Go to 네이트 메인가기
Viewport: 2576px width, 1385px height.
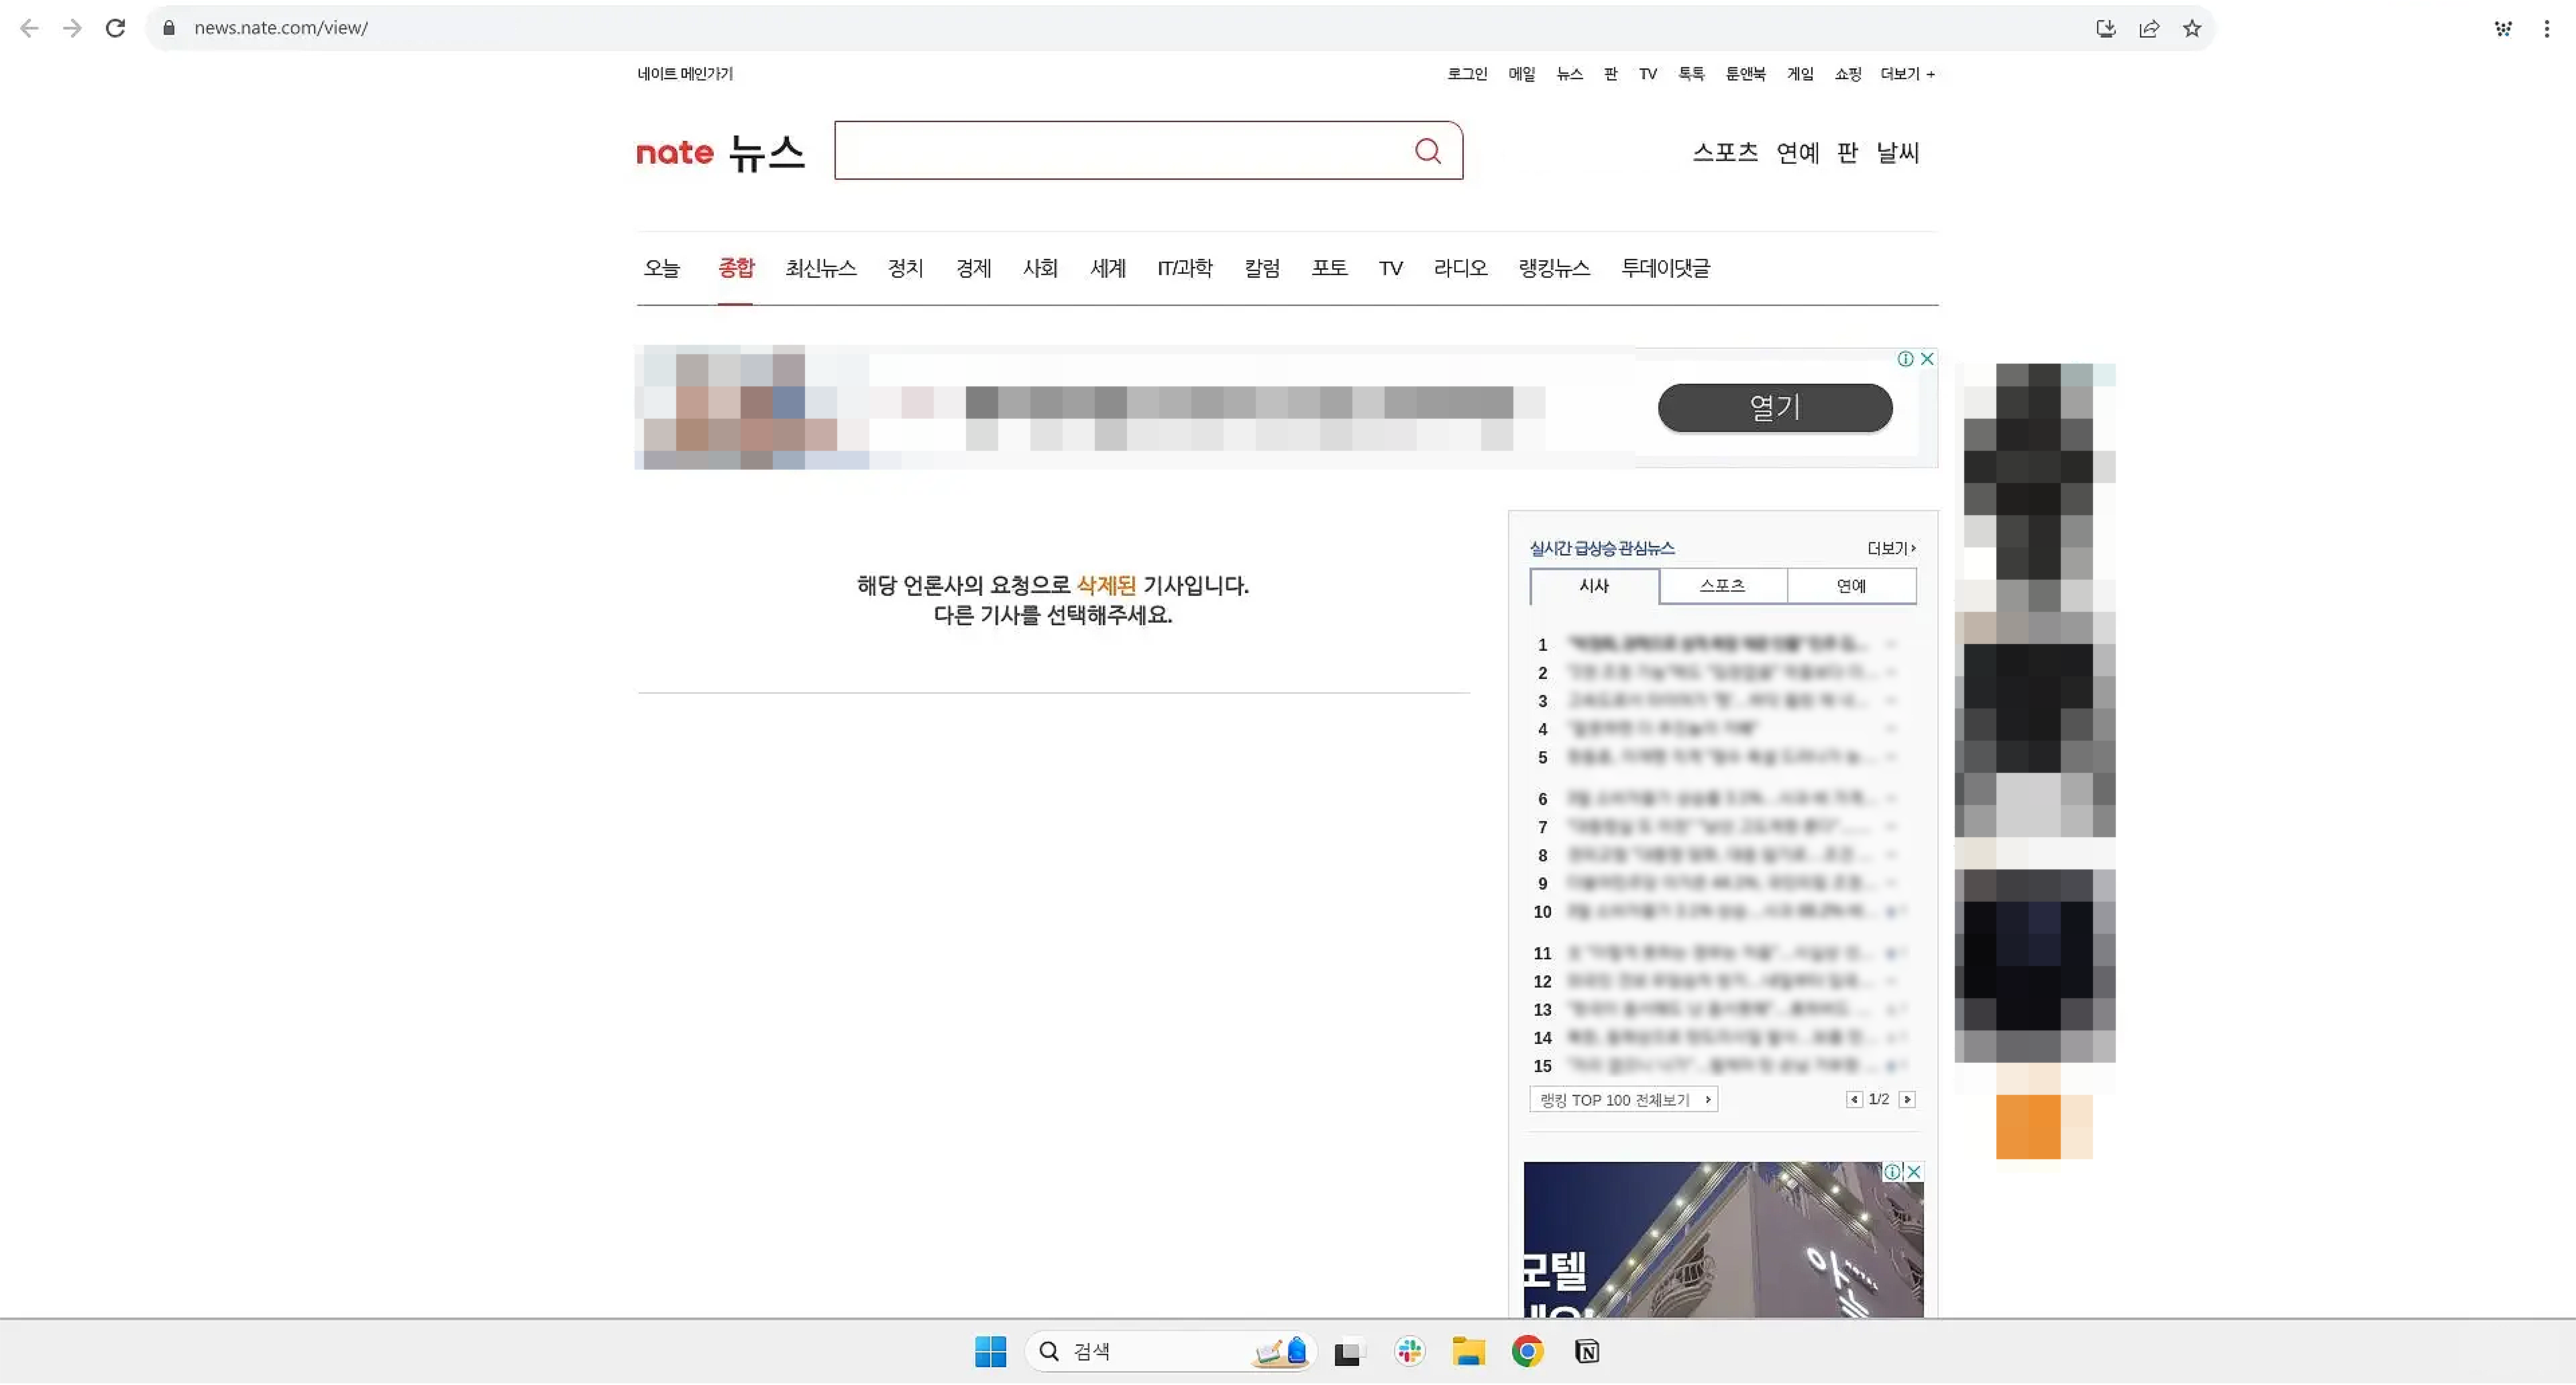point(685,74)
